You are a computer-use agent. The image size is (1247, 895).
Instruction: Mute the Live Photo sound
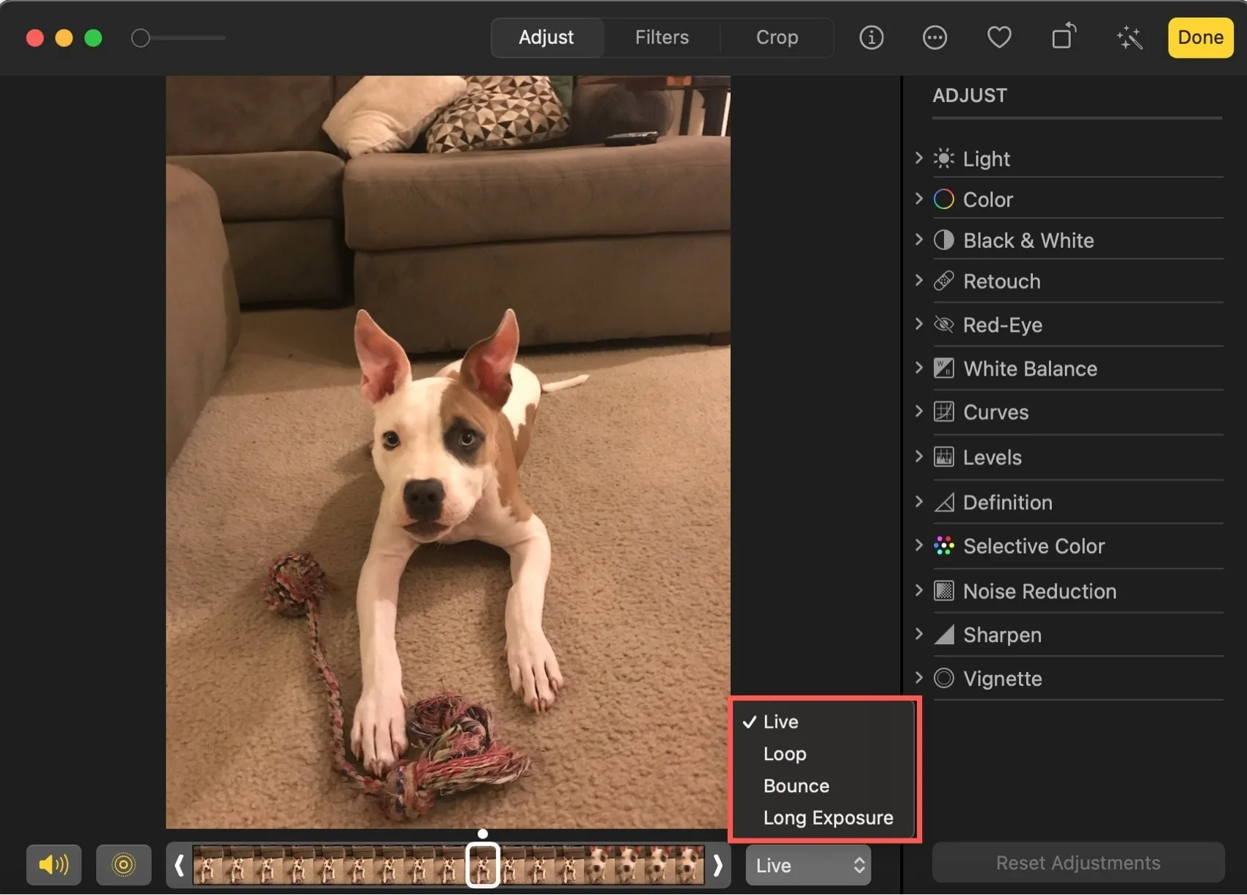coord(54,865)
